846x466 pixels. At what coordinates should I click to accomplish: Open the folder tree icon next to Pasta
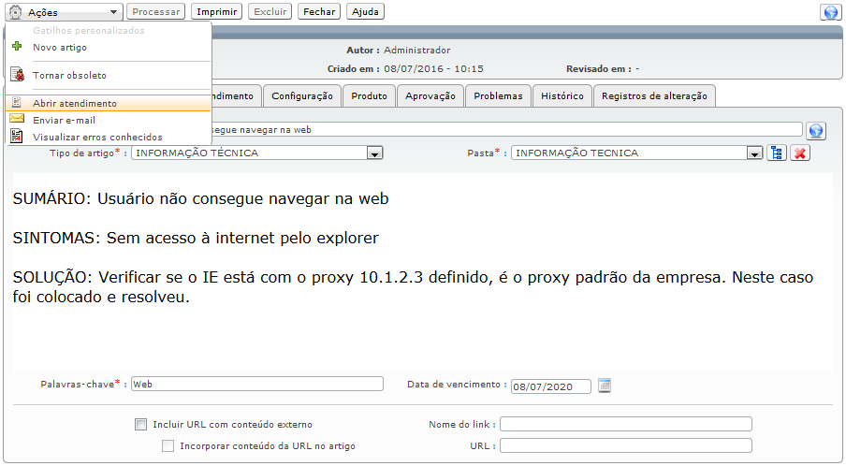pyautogui.click(x=777, y=153)
